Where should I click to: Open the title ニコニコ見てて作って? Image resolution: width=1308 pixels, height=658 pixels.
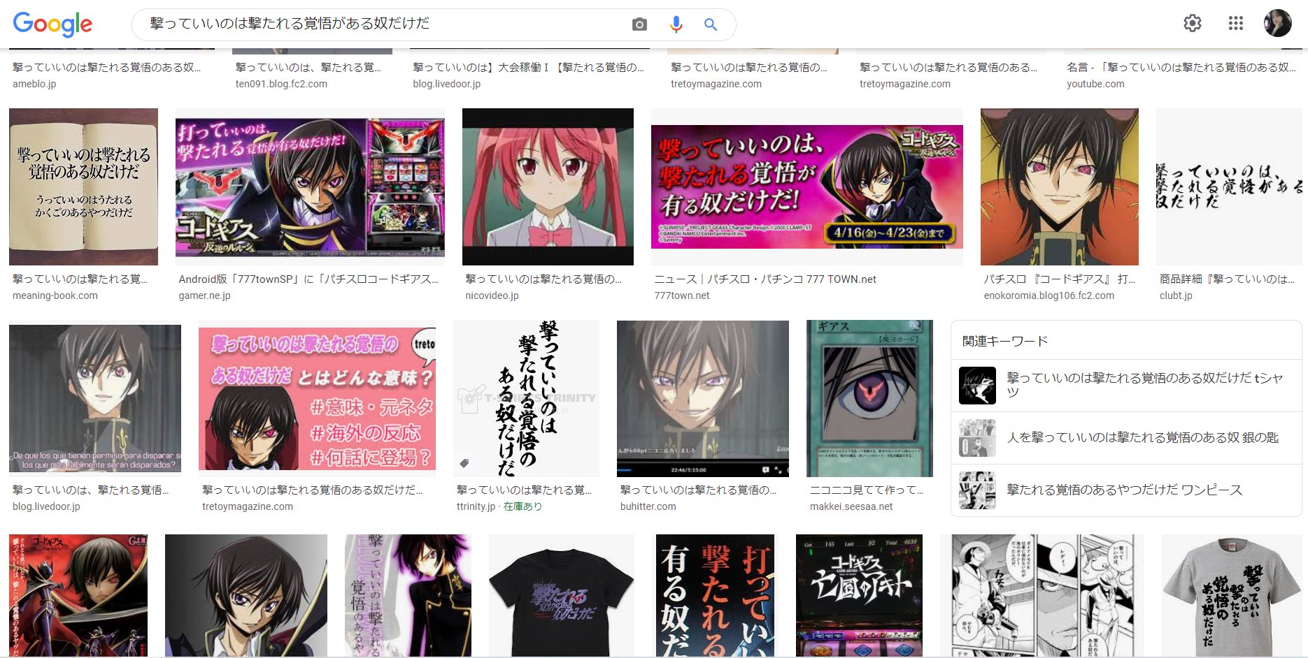tap(866, 490)
